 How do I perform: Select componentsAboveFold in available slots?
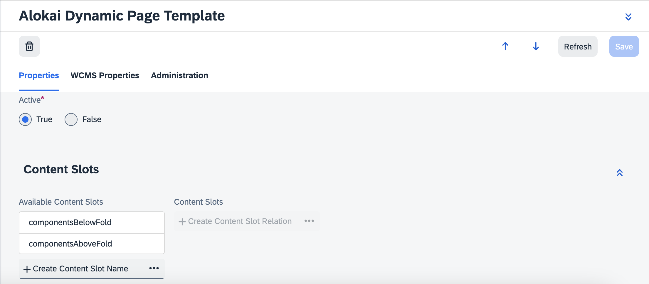click(x=70, y=244)
